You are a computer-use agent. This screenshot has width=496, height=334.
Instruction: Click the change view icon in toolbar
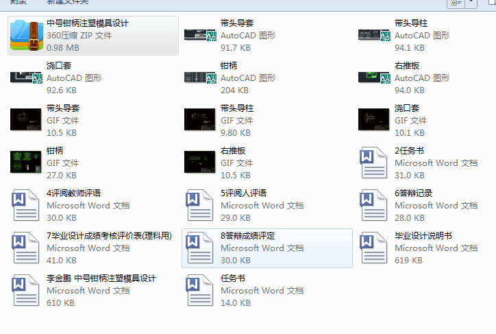pyautogui.click(x=456, y=3)
